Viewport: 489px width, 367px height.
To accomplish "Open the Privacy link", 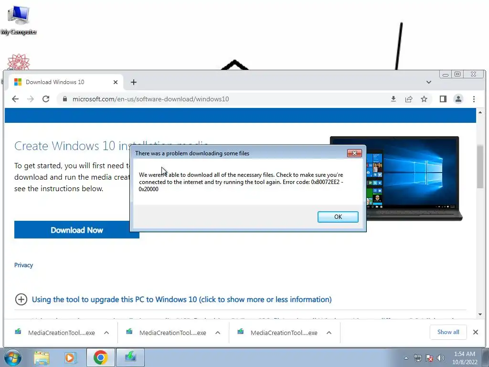I will coord(23,265).
